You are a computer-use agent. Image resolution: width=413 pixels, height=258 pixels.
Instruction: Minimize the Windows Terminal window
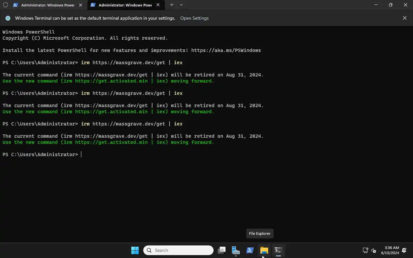point(376,5)
